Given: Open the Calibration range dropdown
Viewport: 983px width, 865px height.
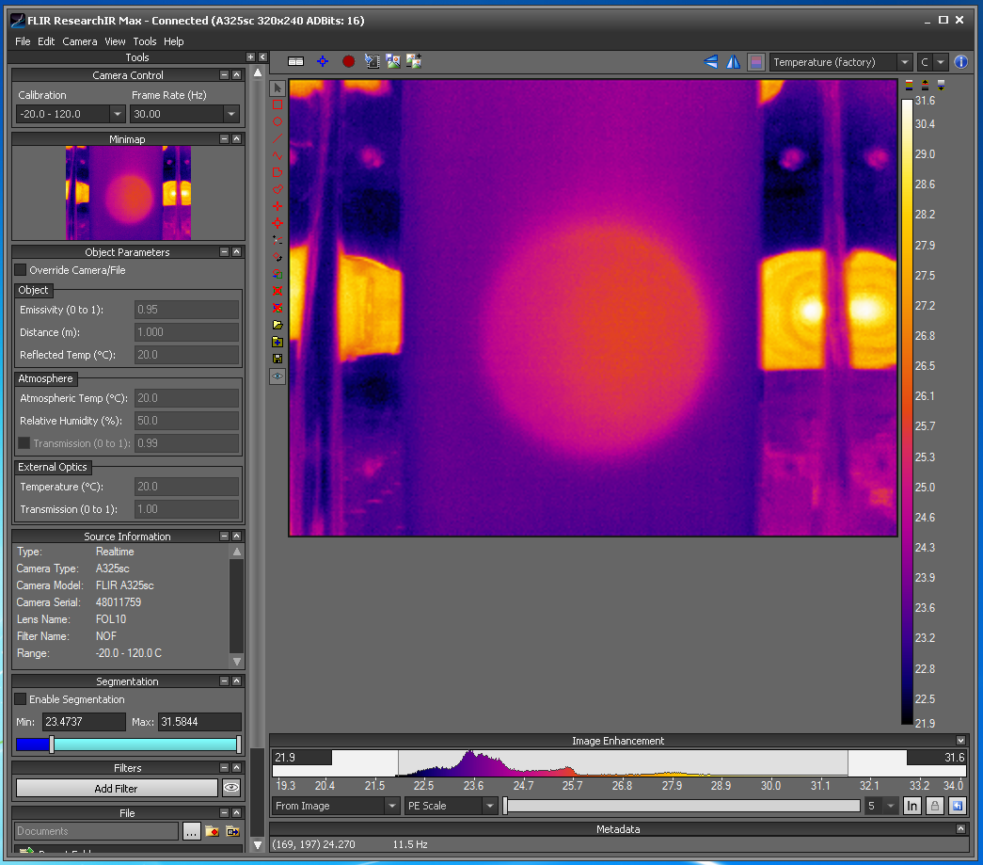Looking at the screenshot, I should 118,114.
